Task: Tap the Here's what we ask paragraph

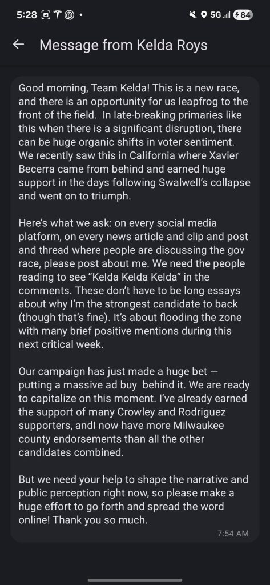Action: pos(134,283)
